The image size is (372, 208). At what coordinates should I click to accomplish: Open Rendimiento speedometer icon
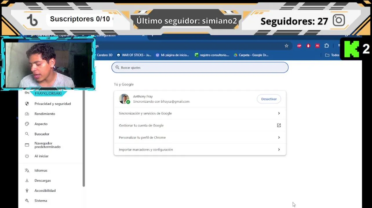[x=27, y=114]
